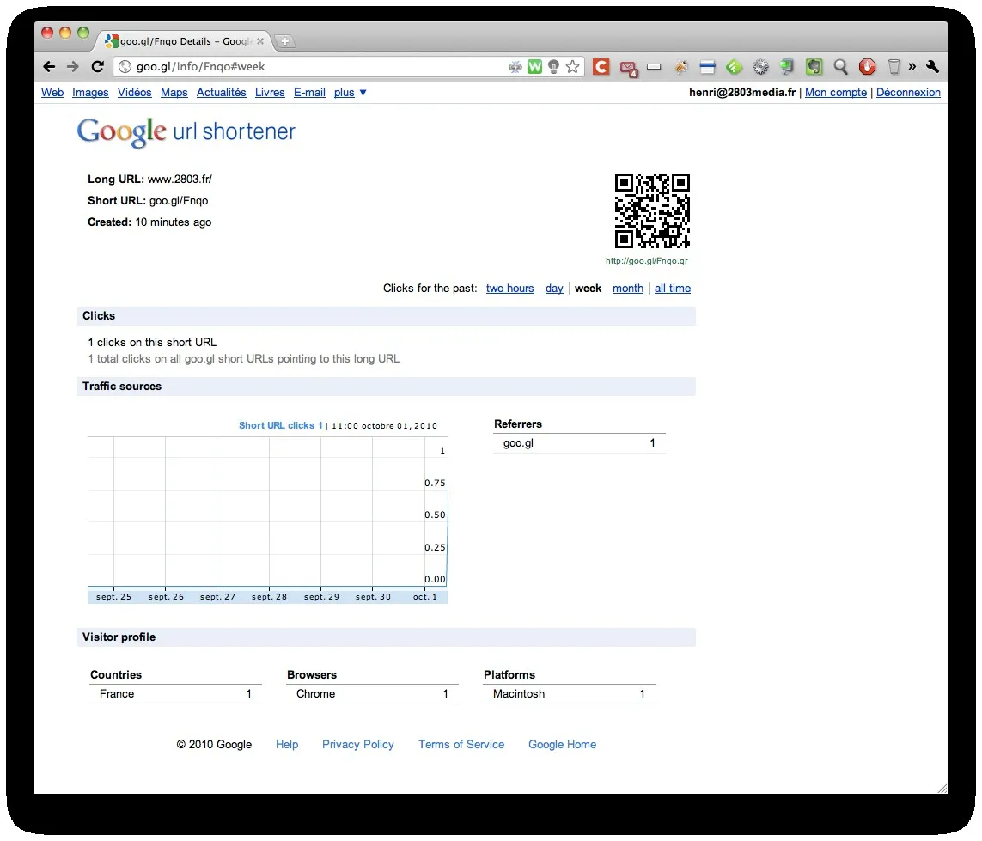Open the Evernote elephant extension
The image size is (982, 841).
pos(814,66)
